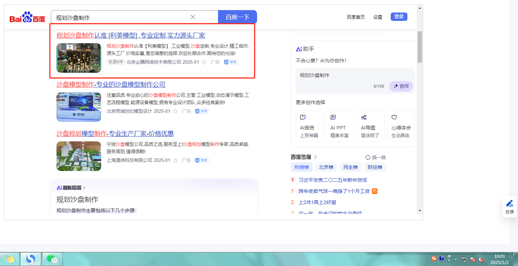This screenshot has width=518, height=266.
Task: Click the AI报告 creation icon
Action: pos(303,118)
